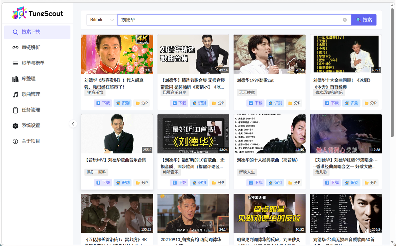Click 识别 for the 喜欢历史和音乐 video
Image resolution: width=396 pixels, height=246 pixels.
[351, 103]
